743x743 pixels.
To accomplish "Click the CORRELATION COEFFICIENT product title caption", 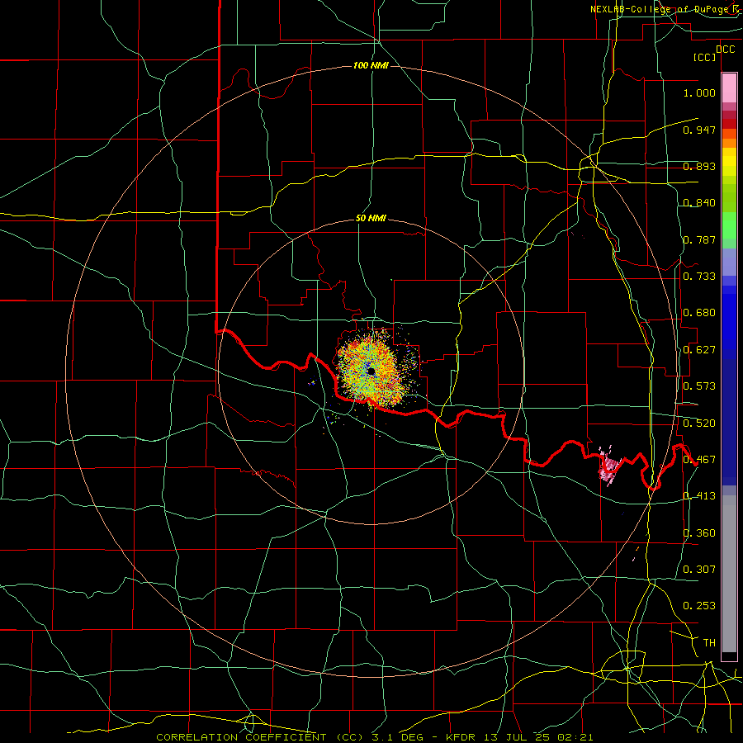I will [x=374, y=737].
